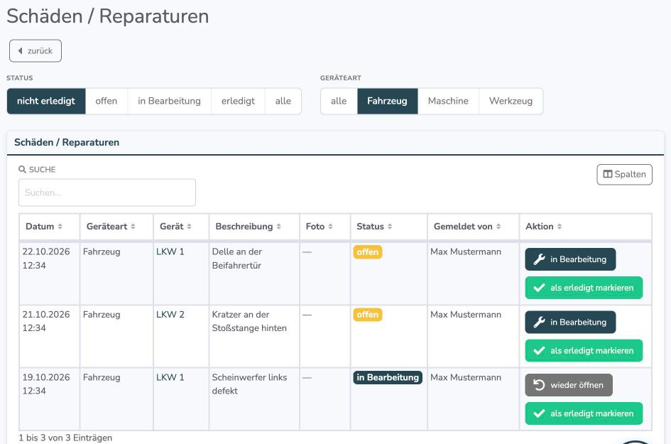Show all statuses with 'alle' under STATUS
The image size is (671, 444).
pos(283,101)
